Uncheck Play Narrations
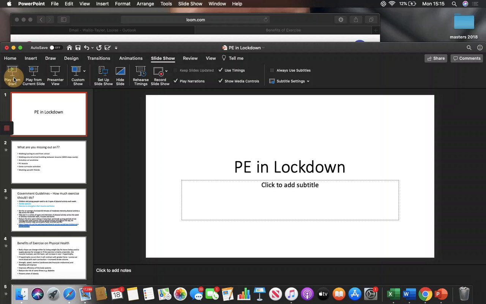The width and height of the screenshot is (486, 304). [x=175, y=81]
